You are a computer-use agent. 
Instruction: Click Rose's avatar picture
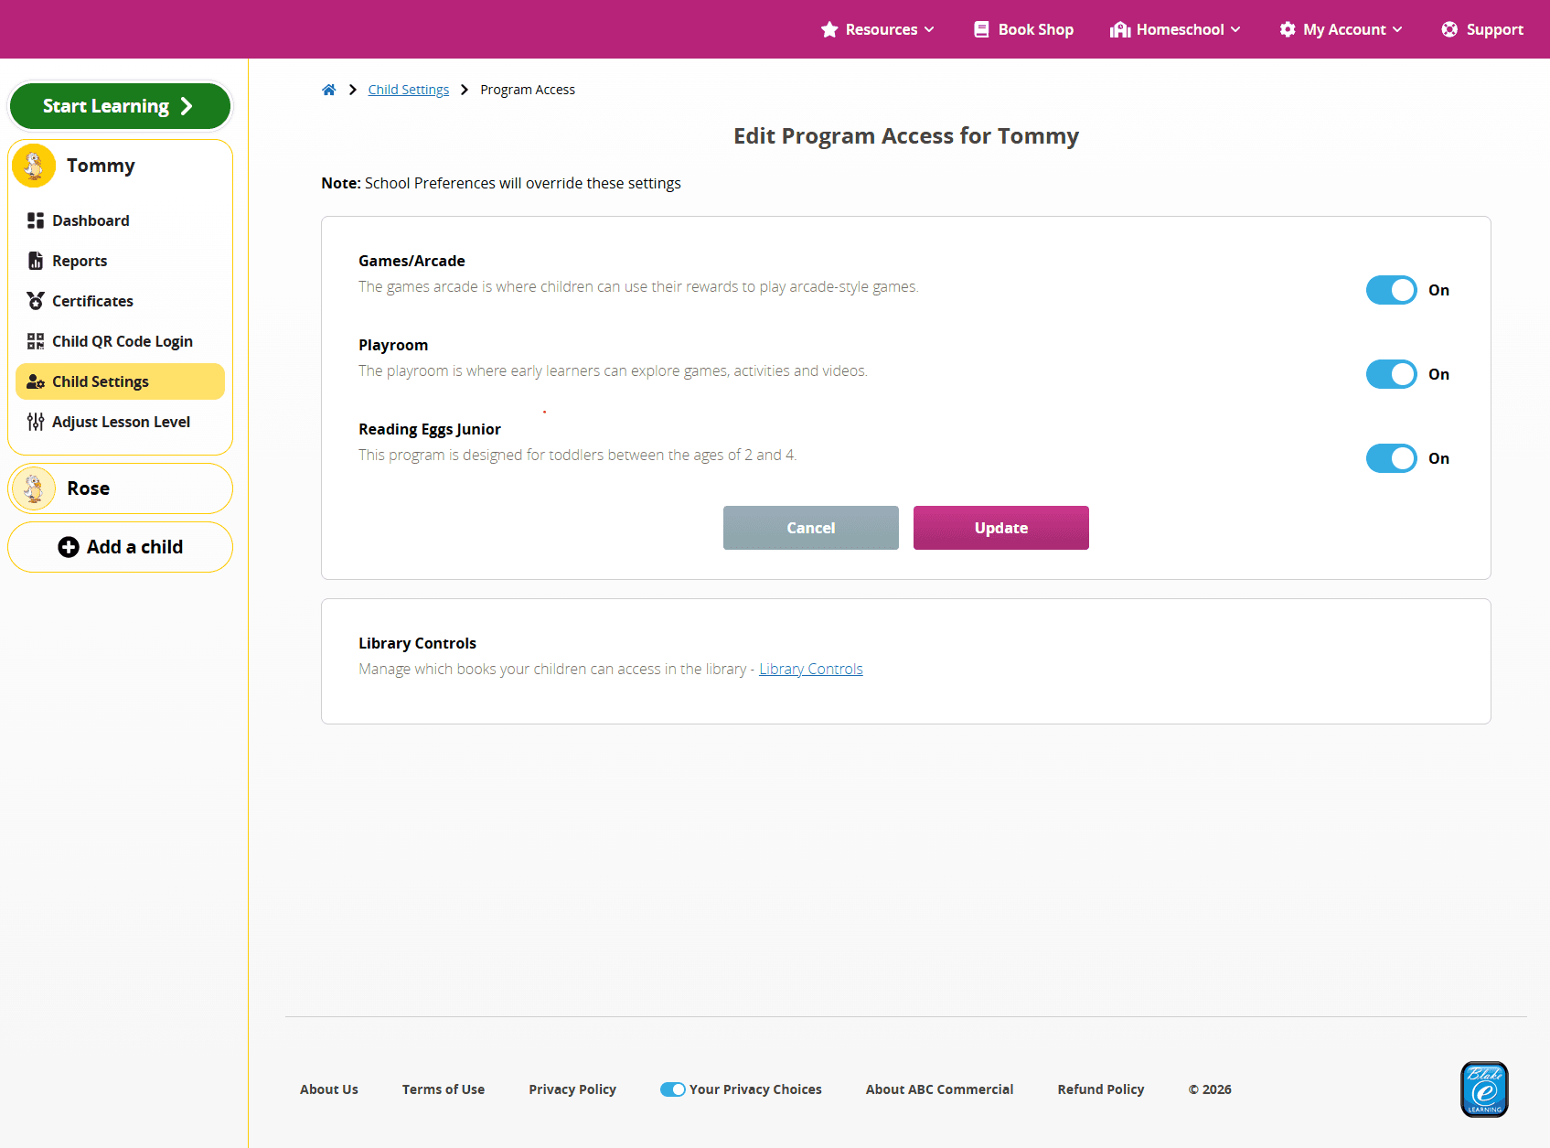click(x=34, y=488)
